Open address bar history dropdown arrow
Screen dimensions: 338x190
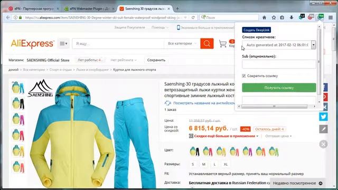tap(185, 17)
